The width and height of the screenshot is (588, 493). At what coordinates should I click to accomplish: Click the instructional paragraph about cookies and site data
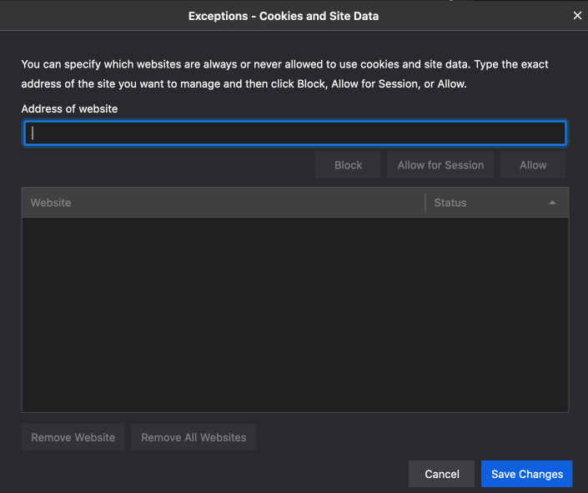pos(284,74)
